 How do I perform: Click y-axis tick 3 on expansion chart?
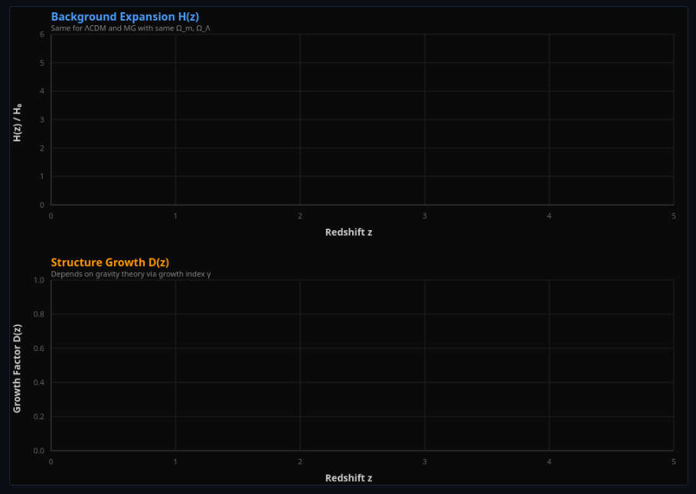(x=42, y=120)
